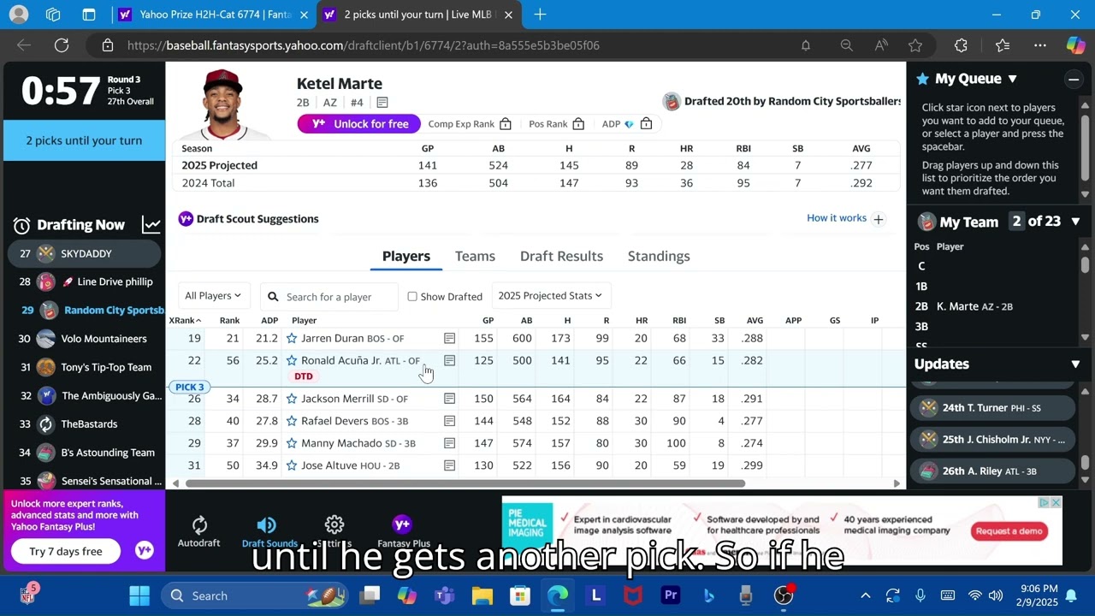Open Fantasy Plus icon
Image resolution: width=1095 pixels, height=616 pixels.
(x=402, y=524)
